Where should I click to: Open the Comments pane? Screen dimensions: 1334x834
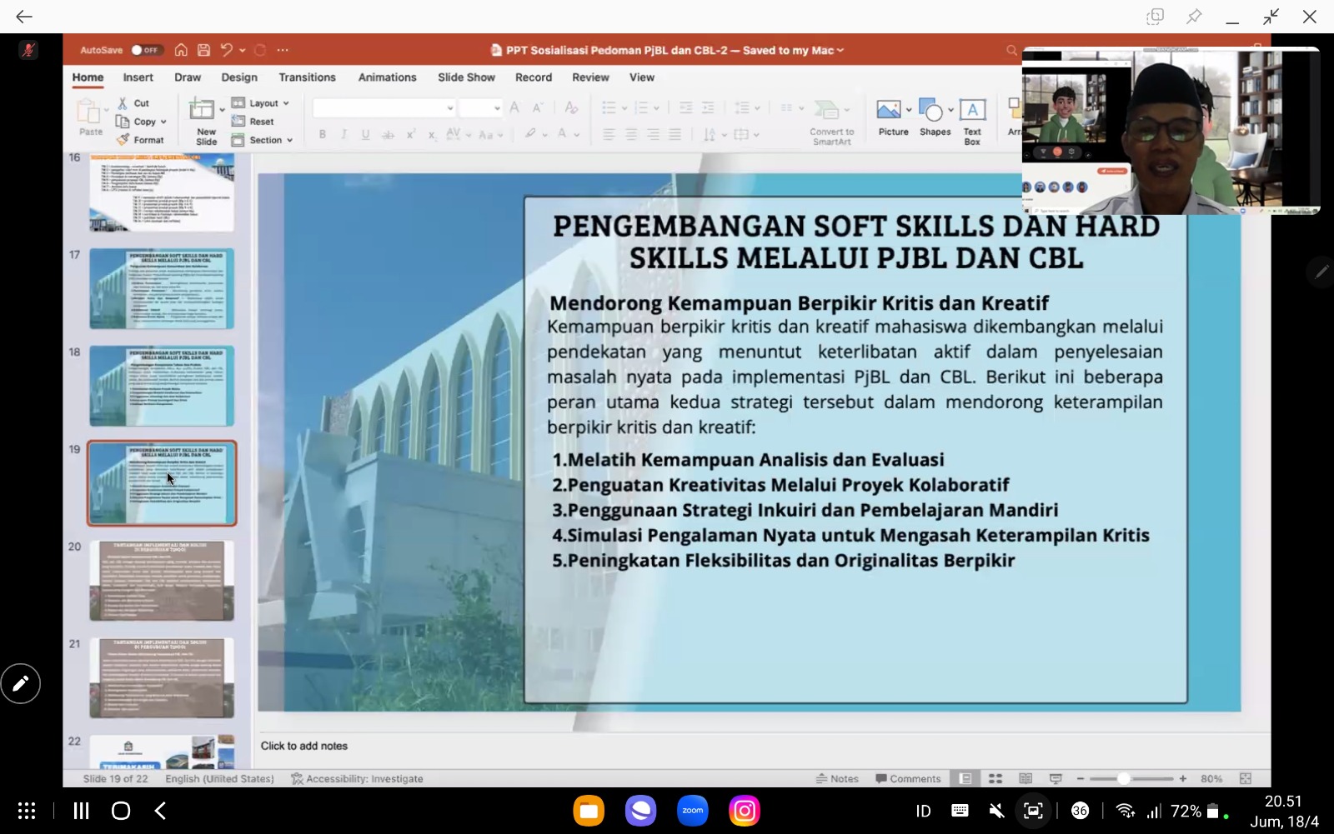(x=908, y=778)
